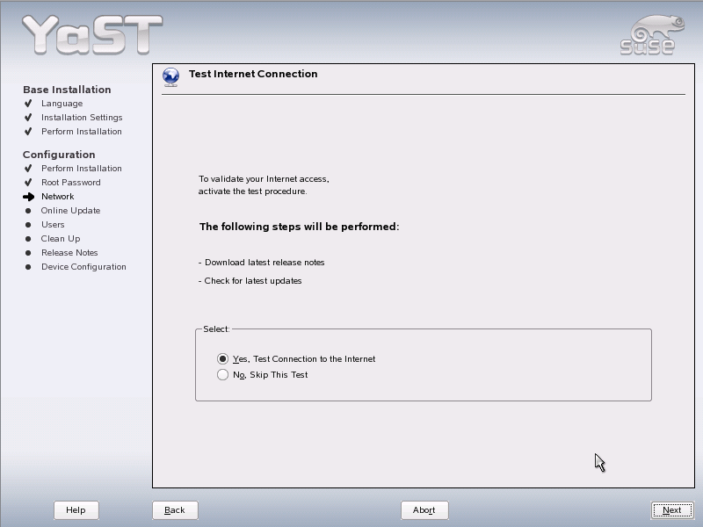Image resolution: width=703 pixels, height=527 pixels.
Task: Click the checkmark beside Root Password
Action: pyautogui.click(x=28, y=183)
